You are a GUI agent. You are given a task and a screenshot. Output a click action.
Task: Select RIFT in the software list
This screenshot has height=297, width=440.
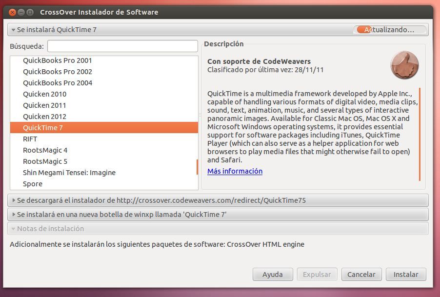tap(104, 139)
